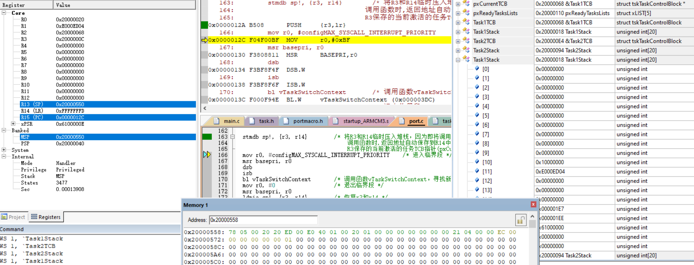This screenshot has width=694, height=265.
Task: Select the R15 (PC) register row
Action: pos(108,117)
